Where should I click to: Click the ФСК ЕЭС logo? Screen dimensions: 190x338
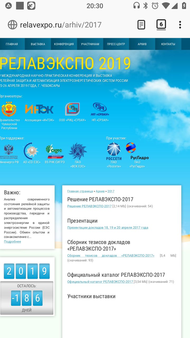point(78,151)
